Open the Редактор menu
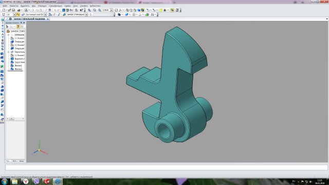The width and height of the screenshot is (329, 185). 14,6
